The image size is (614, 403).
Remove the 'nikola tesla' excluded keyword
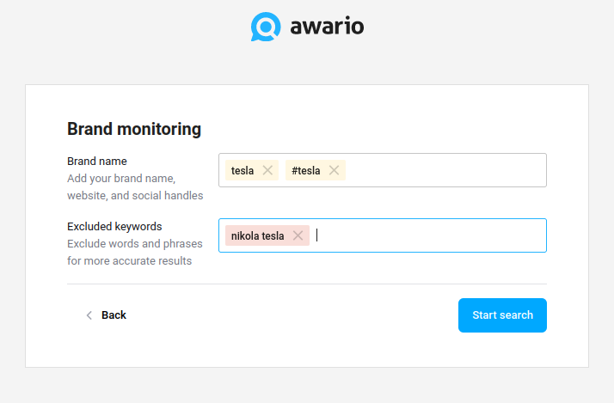tap(298, 235)
